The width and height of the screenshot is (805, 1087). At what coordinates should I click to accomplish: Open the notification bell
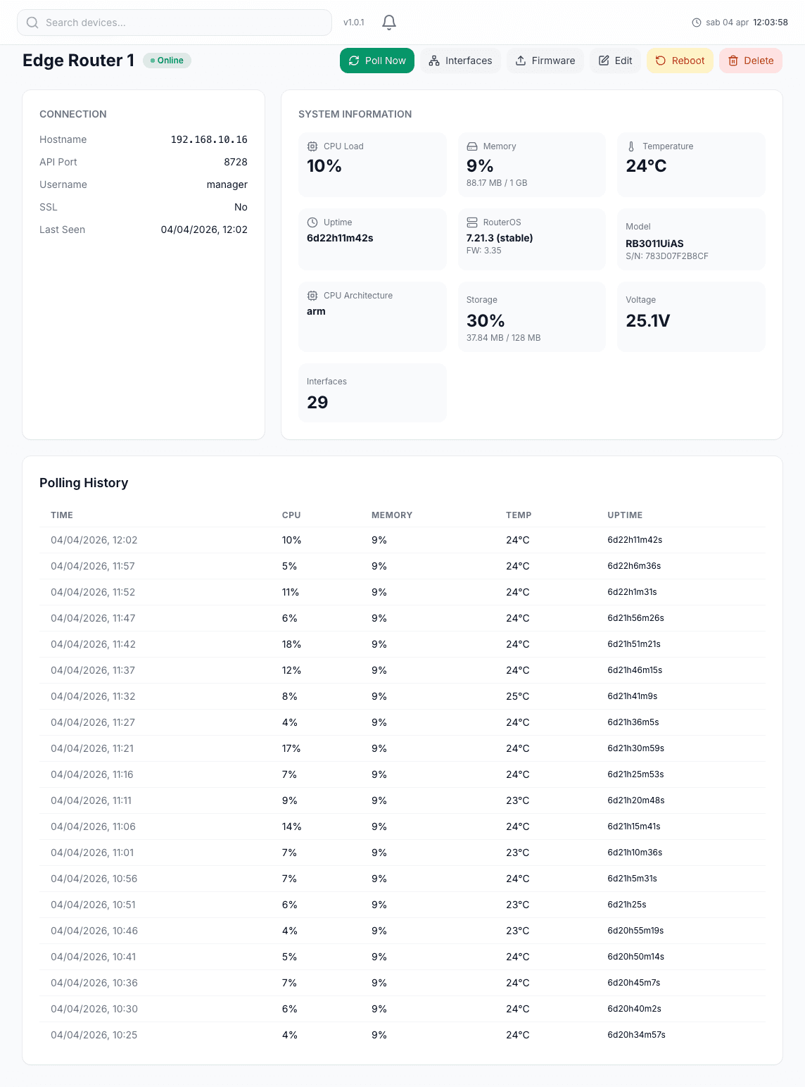click(388, 22)
